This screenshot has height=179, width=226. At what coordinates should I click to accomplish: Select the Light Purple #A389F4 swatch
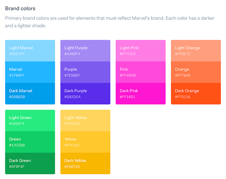point(85,51)
